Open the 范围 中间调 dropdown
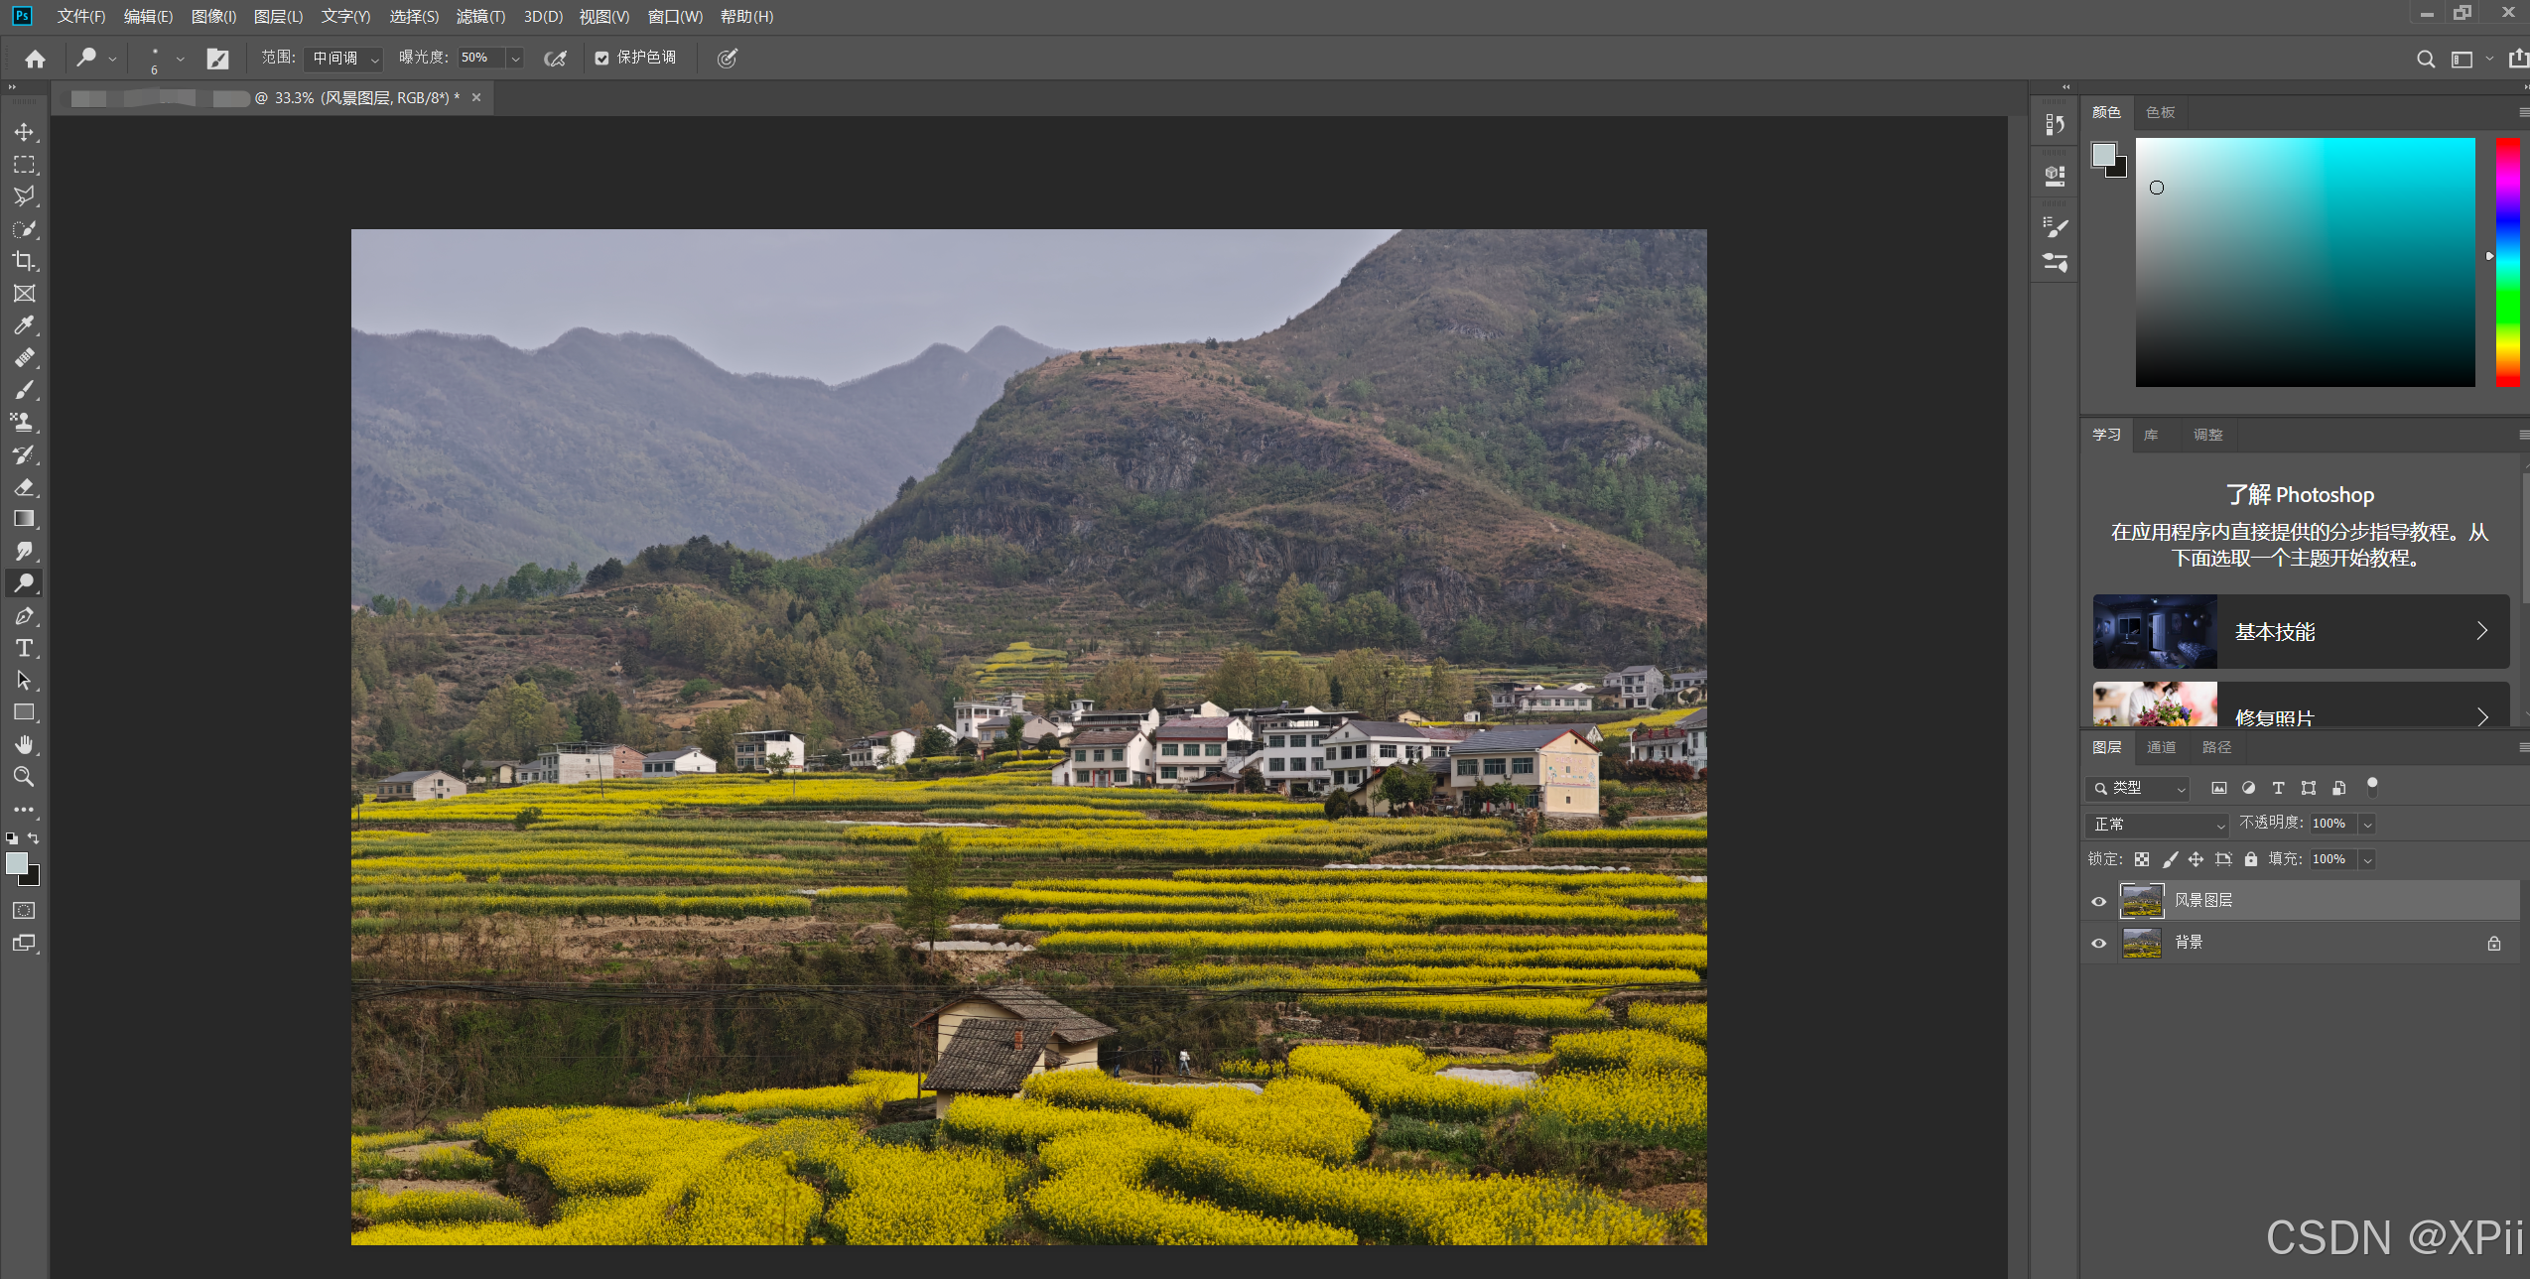 click(x=343, y=59)
